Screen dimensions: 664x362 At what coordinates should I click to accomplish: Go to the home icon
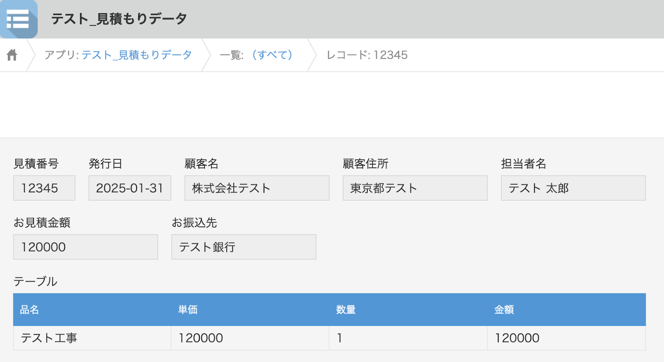(x=12, y=55)
